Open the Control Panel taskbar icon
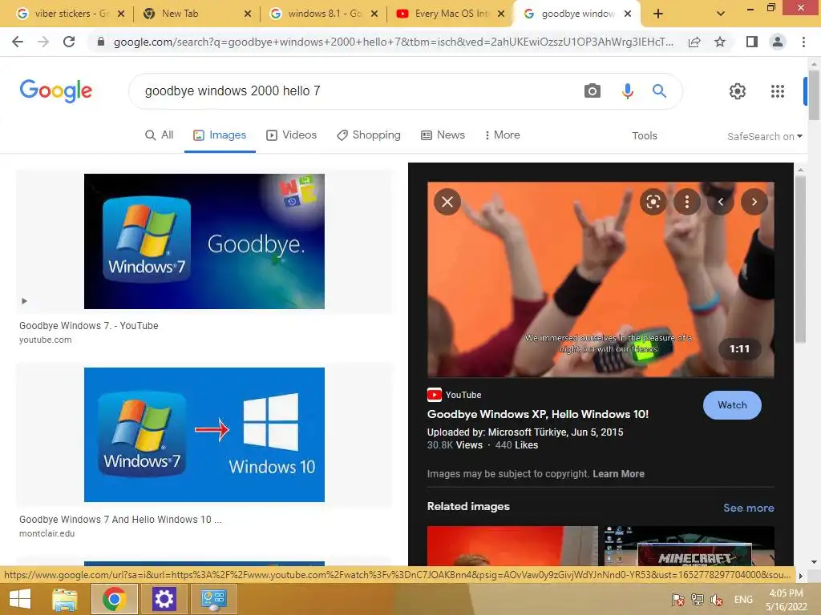 click(x=213, y=599)
